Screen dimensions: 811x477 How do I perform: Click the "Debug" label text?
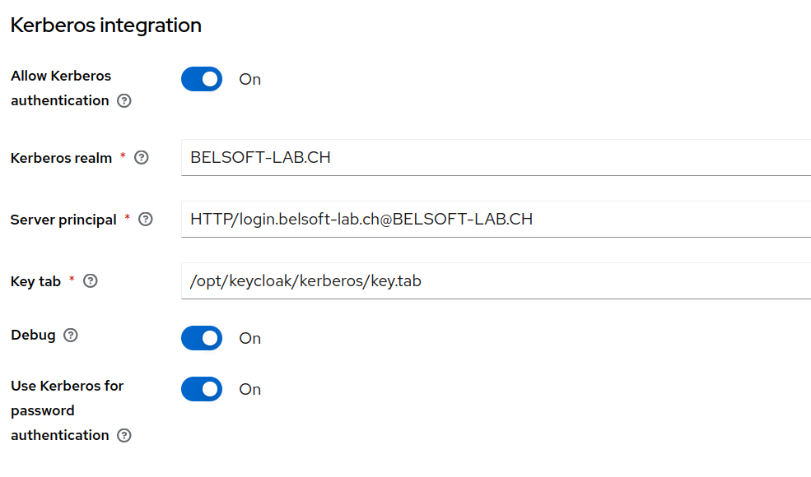(x=33, y=336)
